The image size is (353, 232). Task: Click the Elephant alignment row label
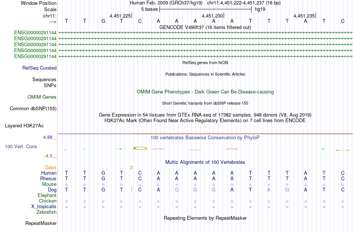tap(47, 196)
